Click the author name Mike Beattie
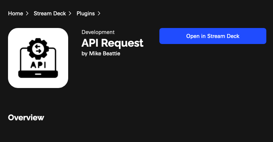 click(x=105, y=53)
